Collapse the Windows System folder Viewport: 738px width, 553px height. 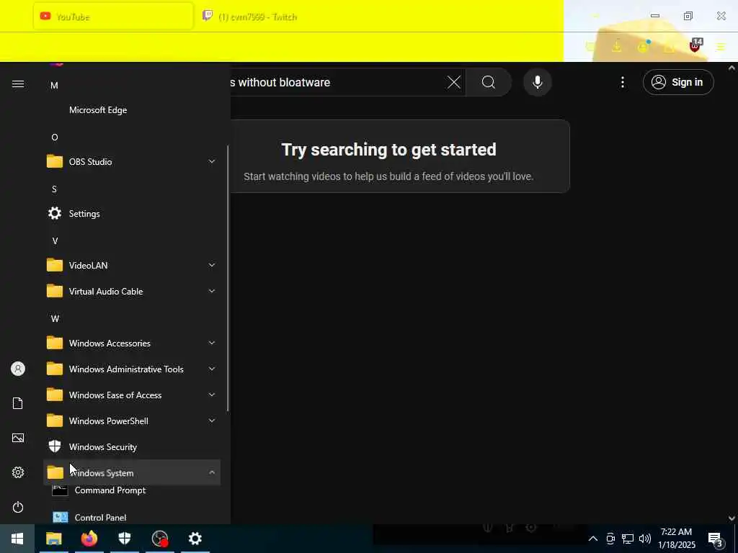click(x=132, y=472)
